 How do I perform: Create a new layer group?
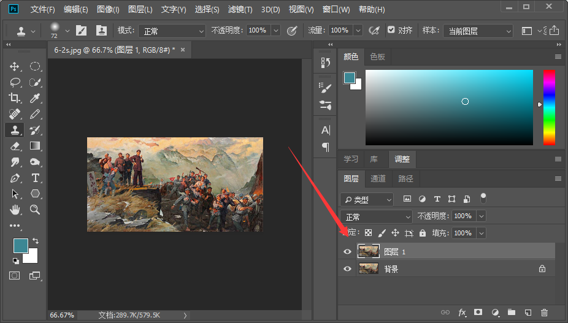[x=512, y=312]
